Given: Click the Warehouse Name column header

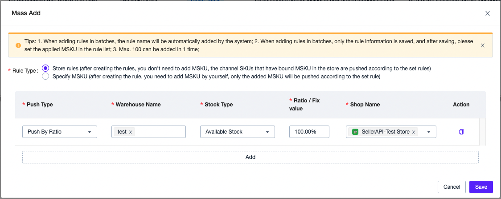Looking at the screenshot, I should tap(138, 105).
